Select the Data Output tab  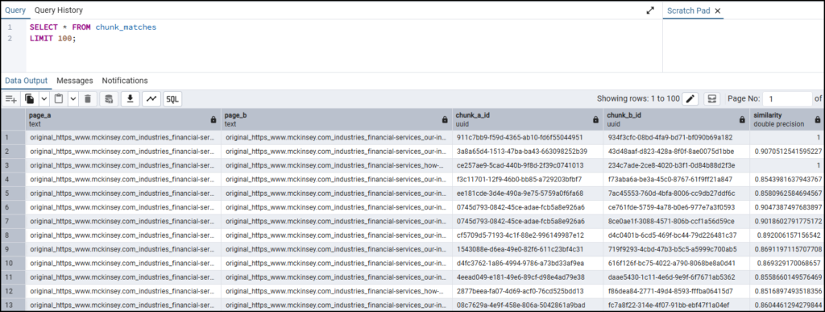[x=27, y=81]
